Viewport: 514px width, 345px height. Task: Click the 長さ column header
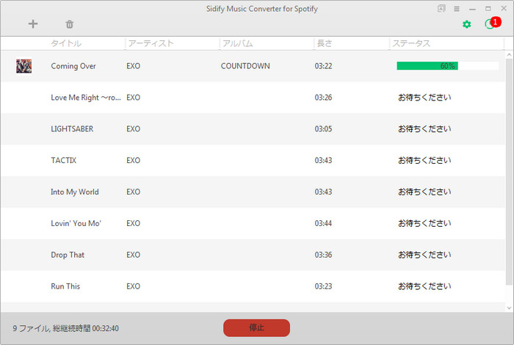point(325,43)
